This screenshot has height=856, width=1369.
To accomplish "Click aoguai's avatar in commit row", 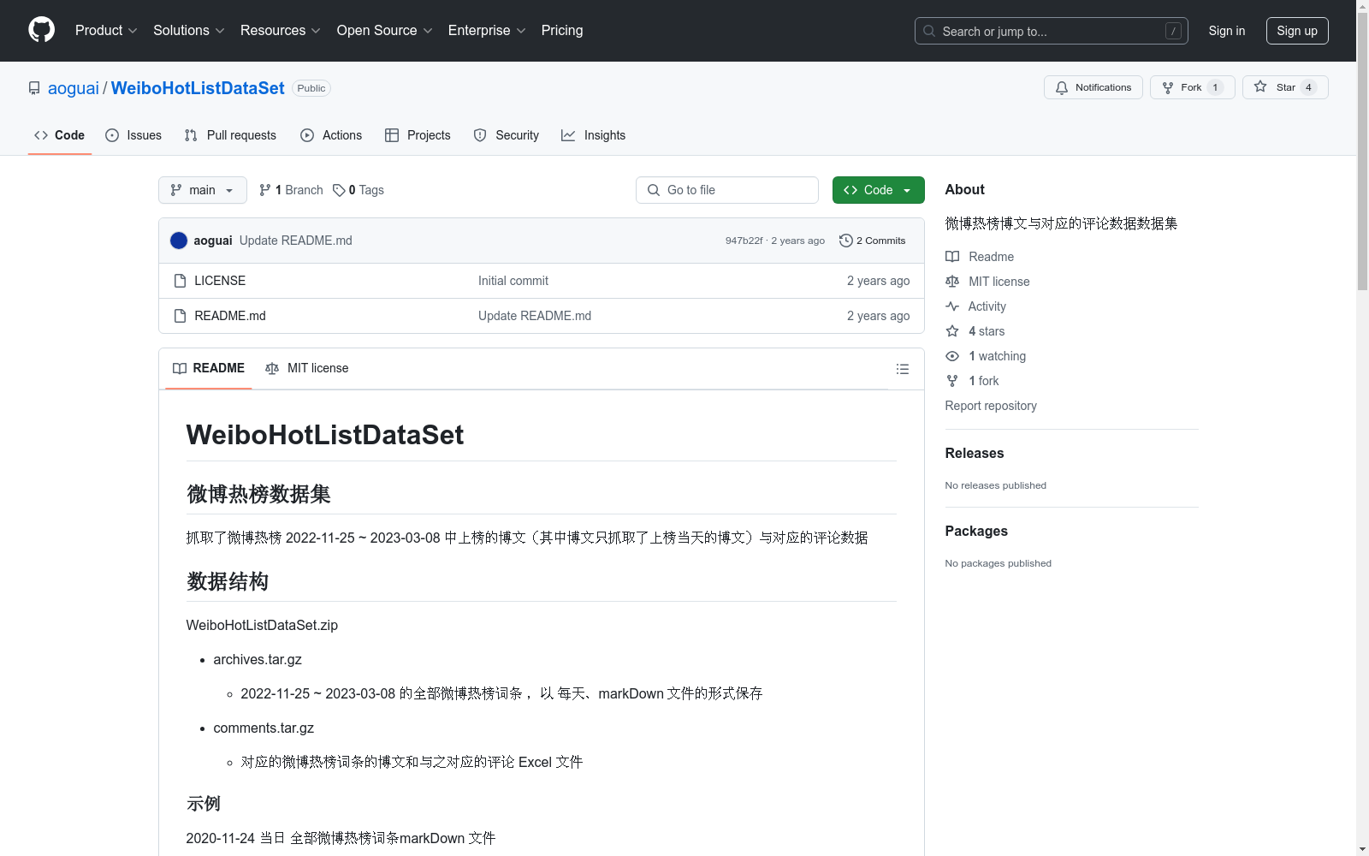I will pyautogui.click(x=179, y=241).
